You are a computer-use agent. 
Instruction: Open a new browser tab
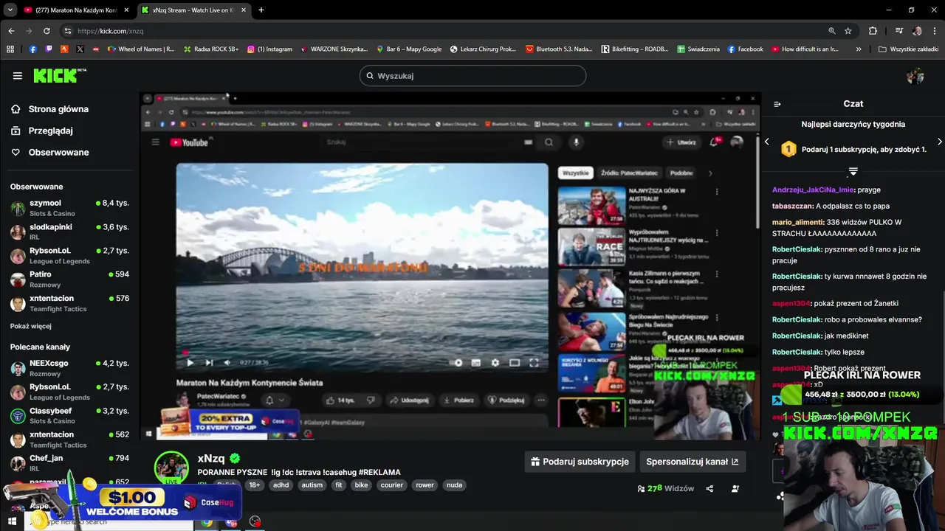(261, 10)
